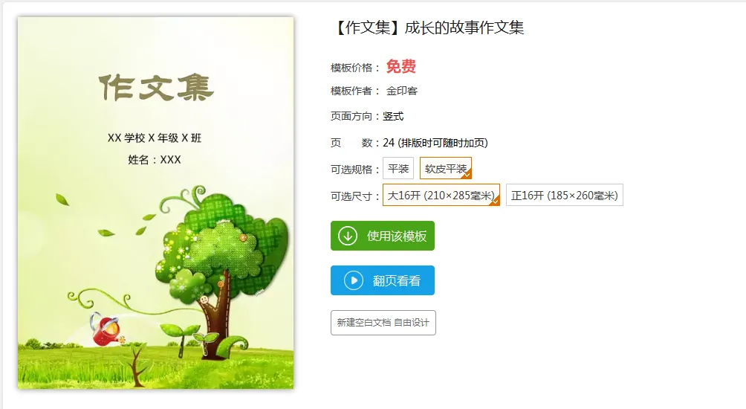Choose the 大16开 (210×285毫米) size

[x=441, y=196]
